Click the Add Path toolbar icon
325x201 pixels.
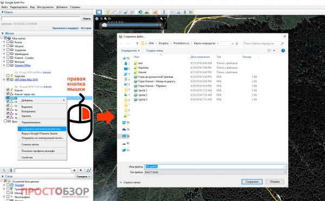tap(120, 12)
